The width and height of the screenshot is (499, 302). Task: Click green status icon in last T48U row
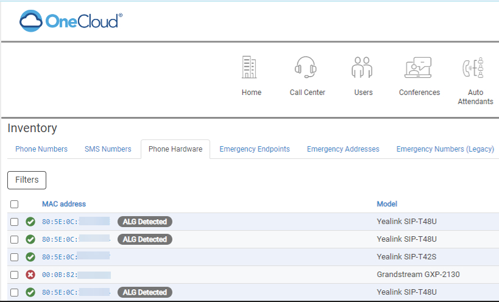[x=30, y=292]
